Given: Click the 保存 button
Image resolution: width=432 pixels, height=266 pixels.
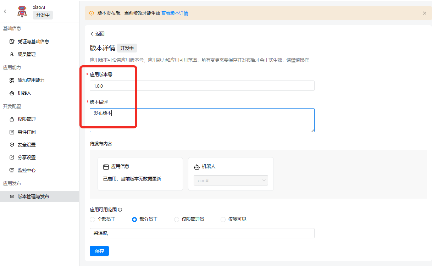Looking at the screenshot, I should point(99,251).
